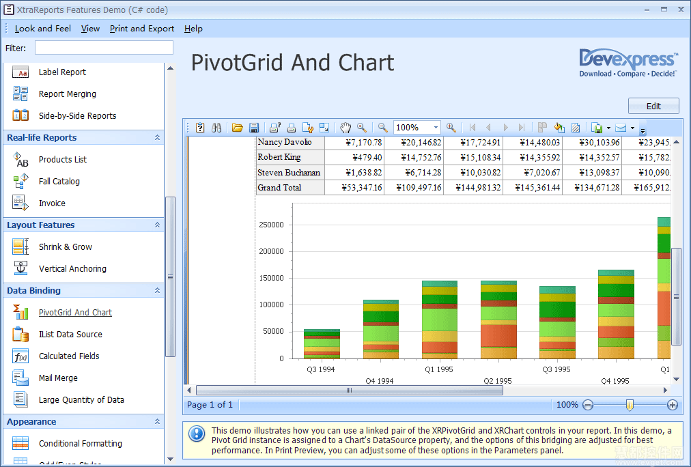Click the Quick Print icon
Image resolution: width=691 pixels, height=467 pixels.
click(x=292, y=128)
